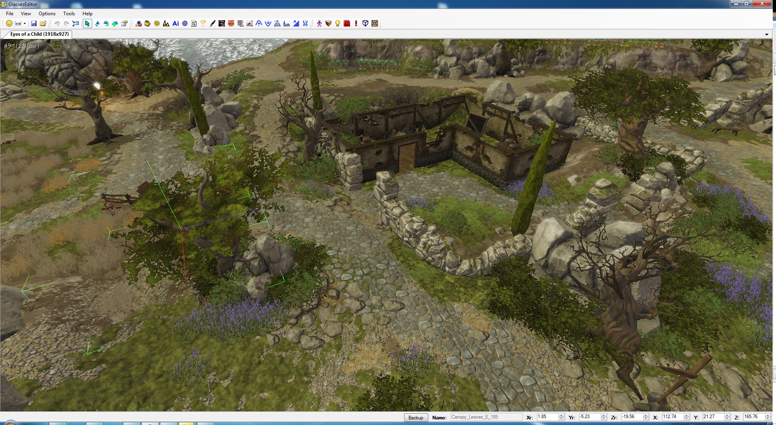Select the Eyes of a Child tab
Viewport: 776px width, 425px height.
(39, 34)
